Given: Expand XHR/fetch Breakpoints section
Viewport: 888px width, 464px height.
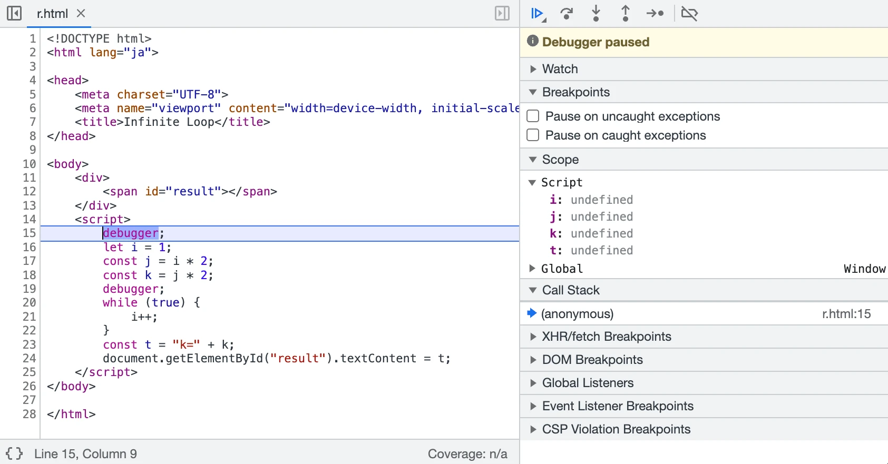Looking at the screenshot, I should tap(704, 337).
